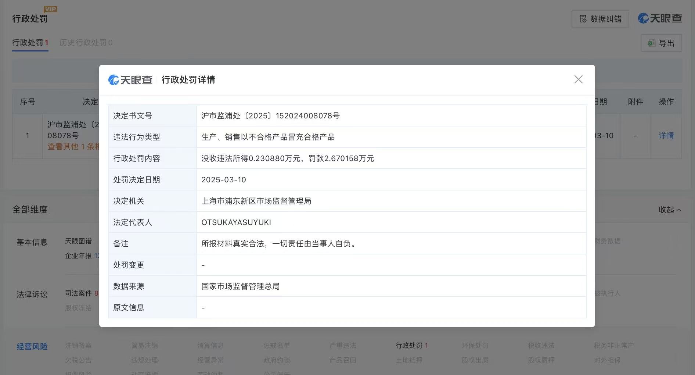This screenshot has height=375, width=695.
Task: Click the 天眼查 logo at the page's top right
Action: coord(660,18)
